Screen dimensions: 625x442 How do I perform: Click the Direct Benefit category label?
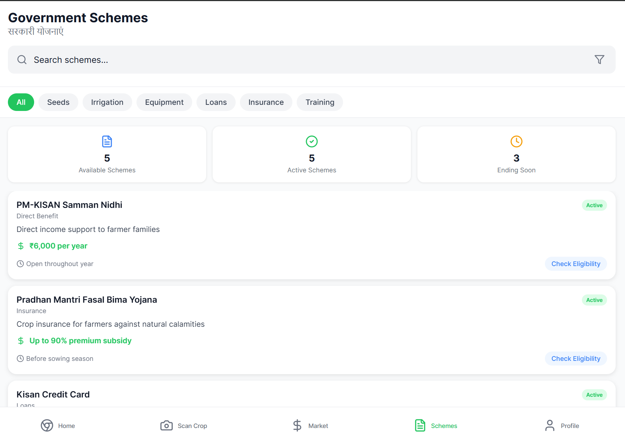[37, 216]
